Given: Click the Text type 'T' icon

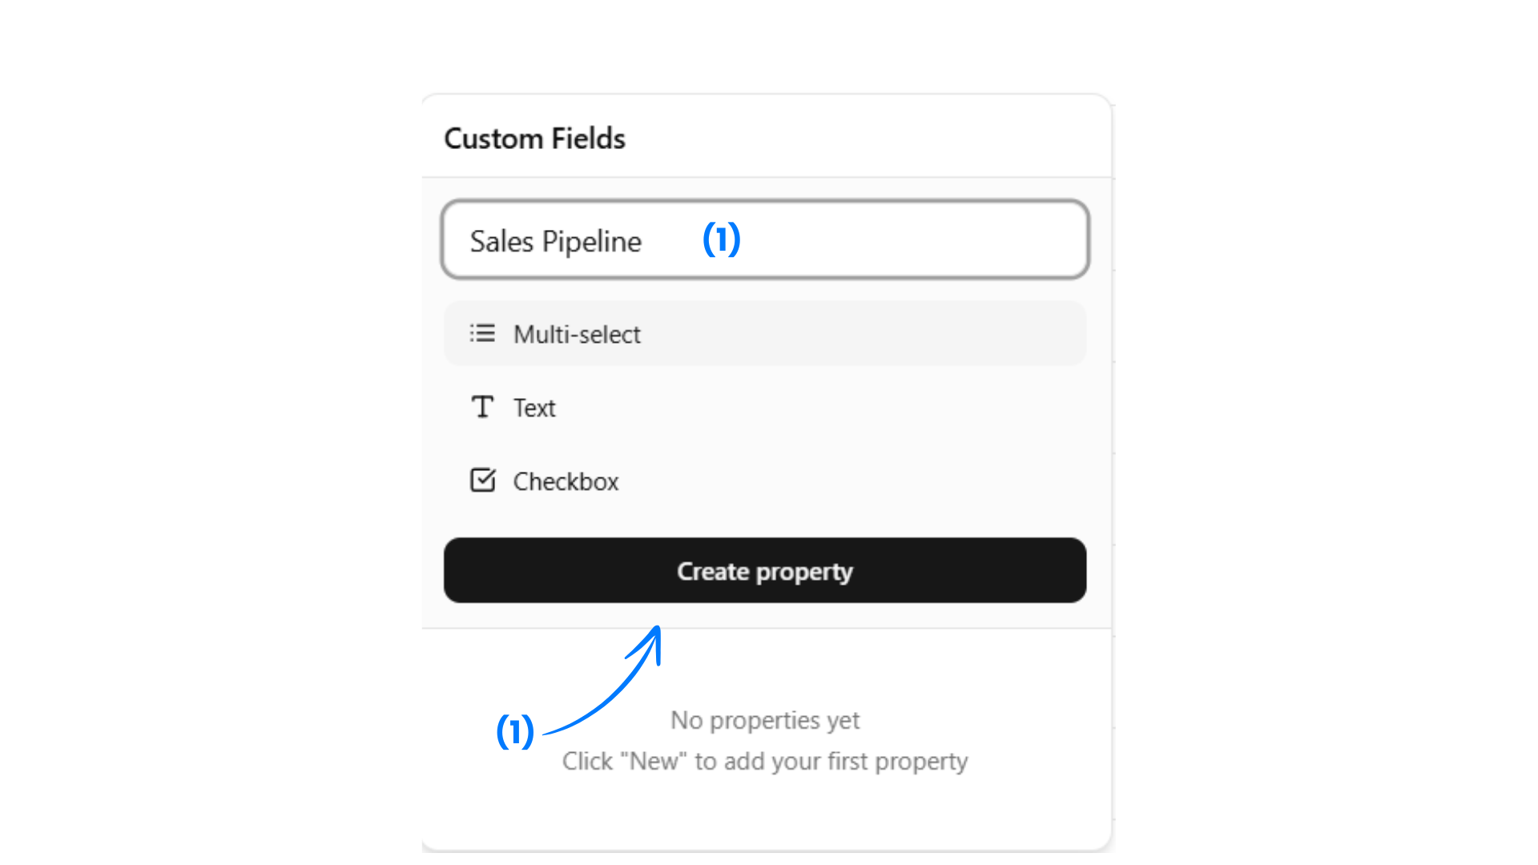Looking at the screenshot, I should (x=482, y=407).
